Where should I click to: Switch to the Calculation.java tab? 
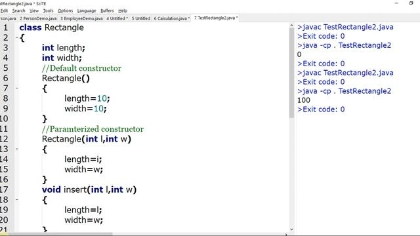point(172,18)
